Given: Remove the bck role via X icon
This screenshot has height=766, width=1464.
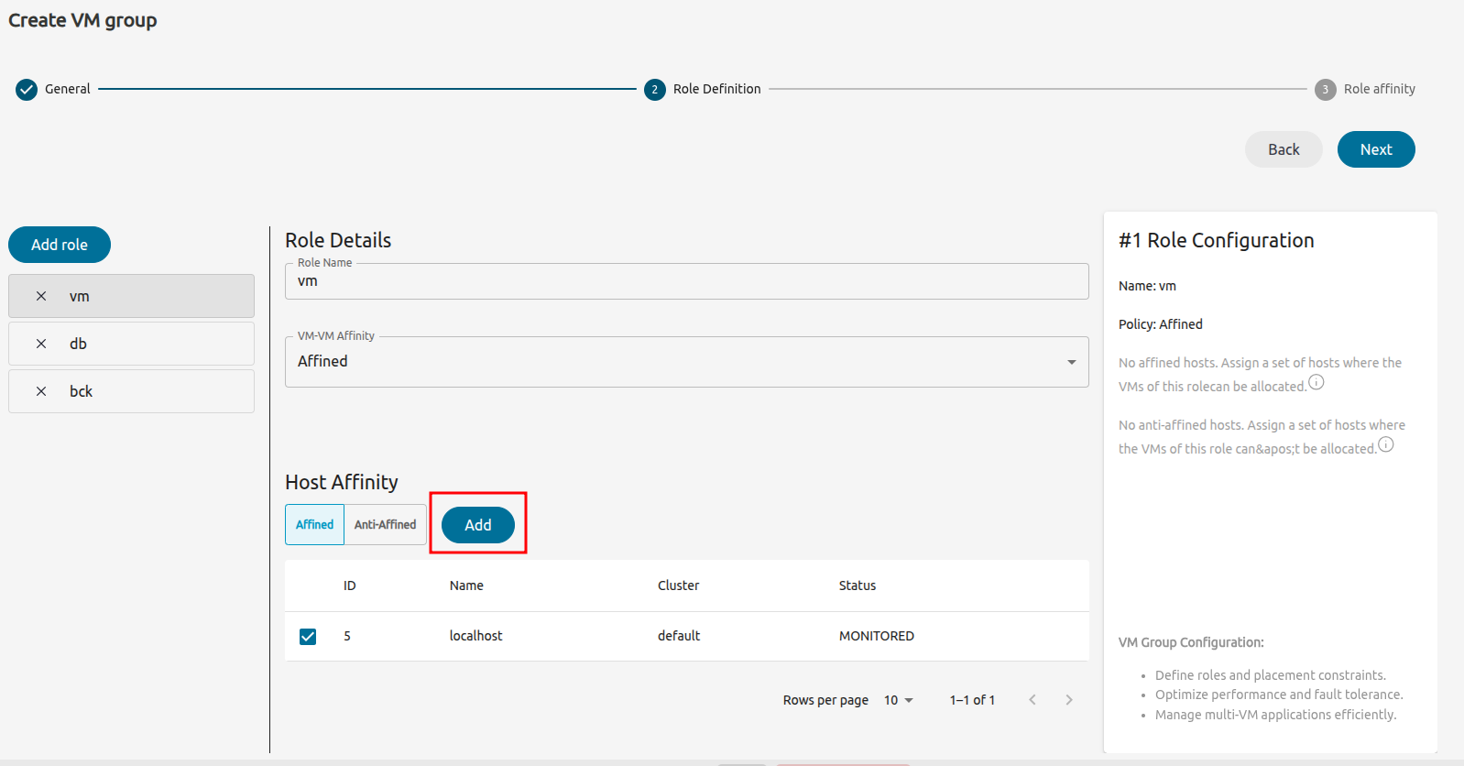Looking at the screenshot, I should point(41,391).
